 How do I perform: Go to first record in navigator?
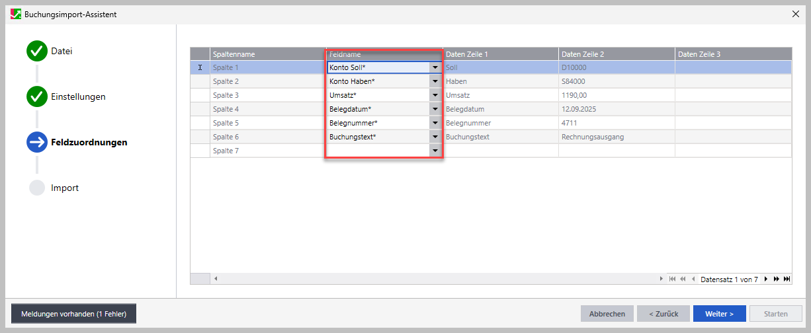[673, 279]
